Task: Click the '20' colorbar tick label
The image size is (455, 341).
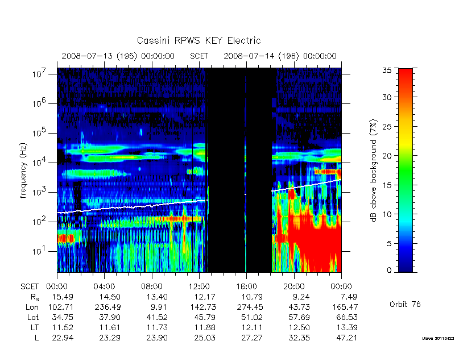Action: 387,155
